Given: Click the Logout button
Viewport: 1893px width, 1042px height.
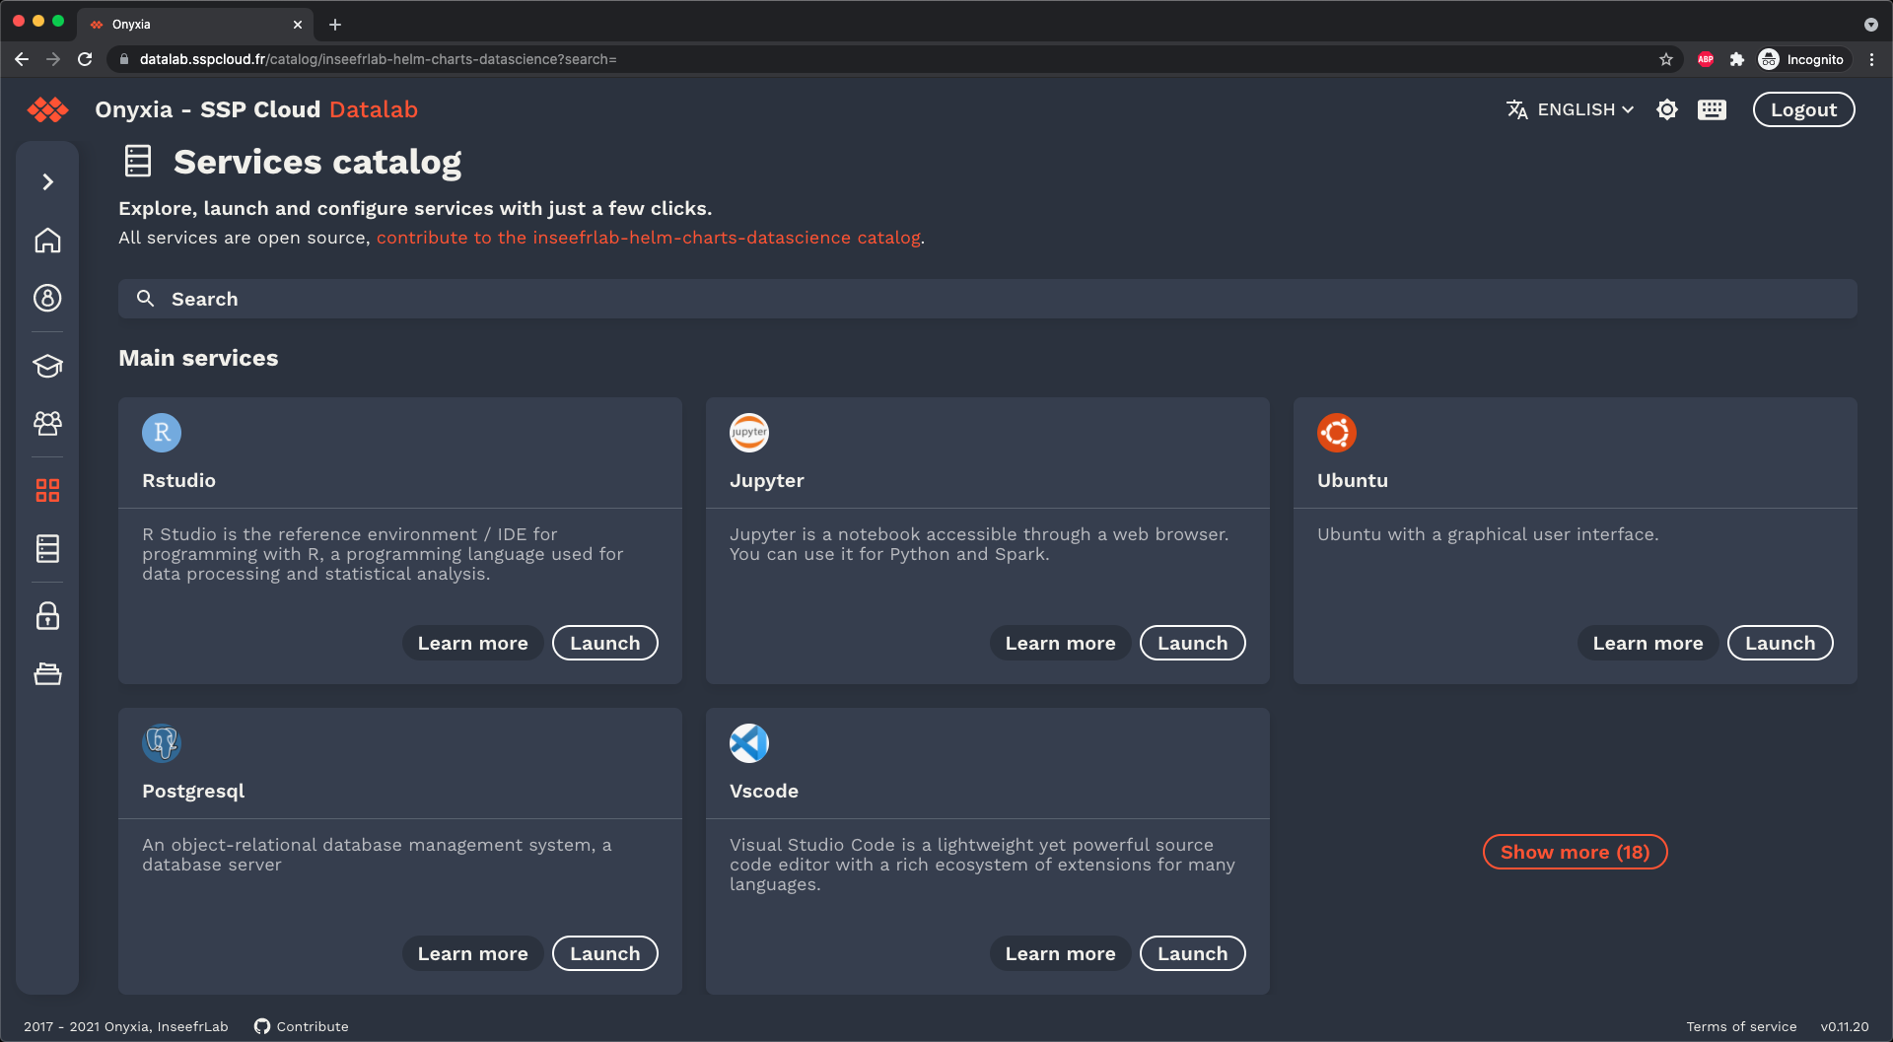Looking at the screenshot, I should [x=1803, y=109].
